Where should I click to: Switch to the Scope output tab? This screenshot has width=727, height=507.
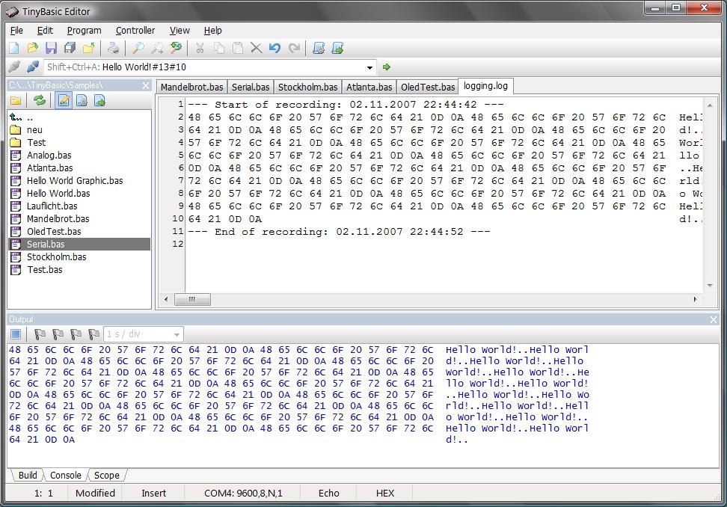[106, 476]
